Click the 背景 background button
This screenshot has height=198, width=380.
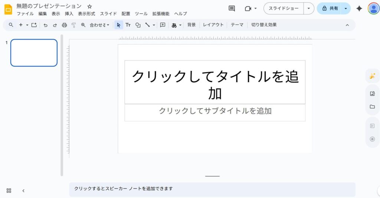[x=191, y=25]
